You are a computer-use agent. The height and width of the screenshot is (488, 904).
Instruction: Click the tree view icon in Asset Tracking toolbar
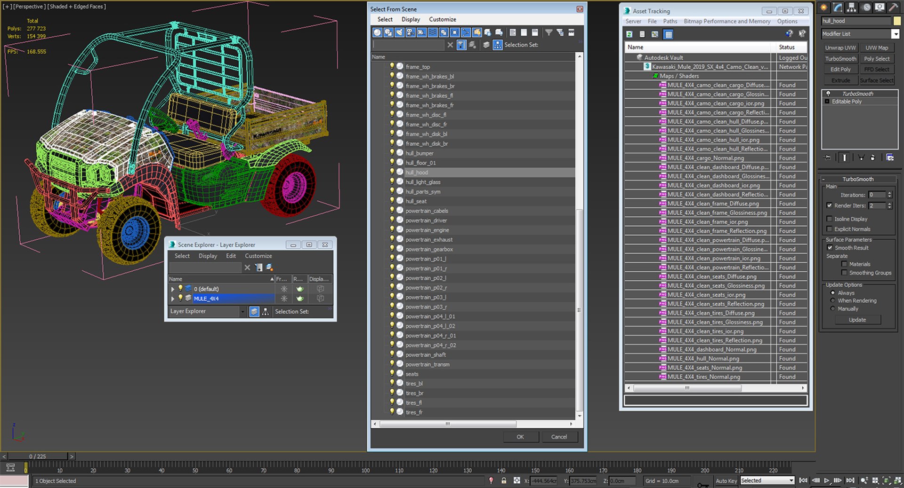pos(655,34)
